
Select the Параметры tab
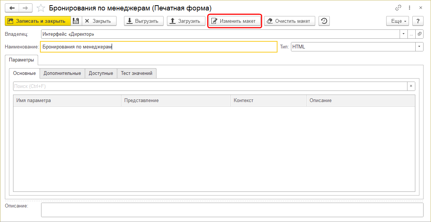click(x=21, y=60)
